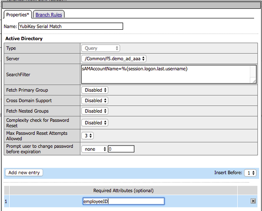Image resolution: width=262 pixels, height=211 pixels.
Task: Click the SearchFilter row label
Action: click(x=18, y=75)
